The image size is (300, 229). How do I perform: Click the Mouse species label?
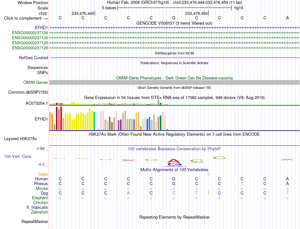[x=42, y=189]
